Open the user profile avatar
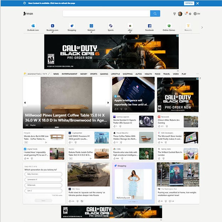222x222 pixels. tap(180, 14)
